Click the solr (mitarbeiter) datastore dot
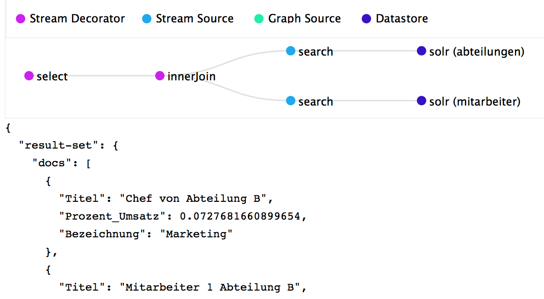Screen dimensions: 544x299 (422, 101)
